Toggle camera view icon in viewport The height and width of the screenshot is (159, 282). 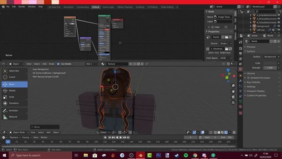[233, 97]
